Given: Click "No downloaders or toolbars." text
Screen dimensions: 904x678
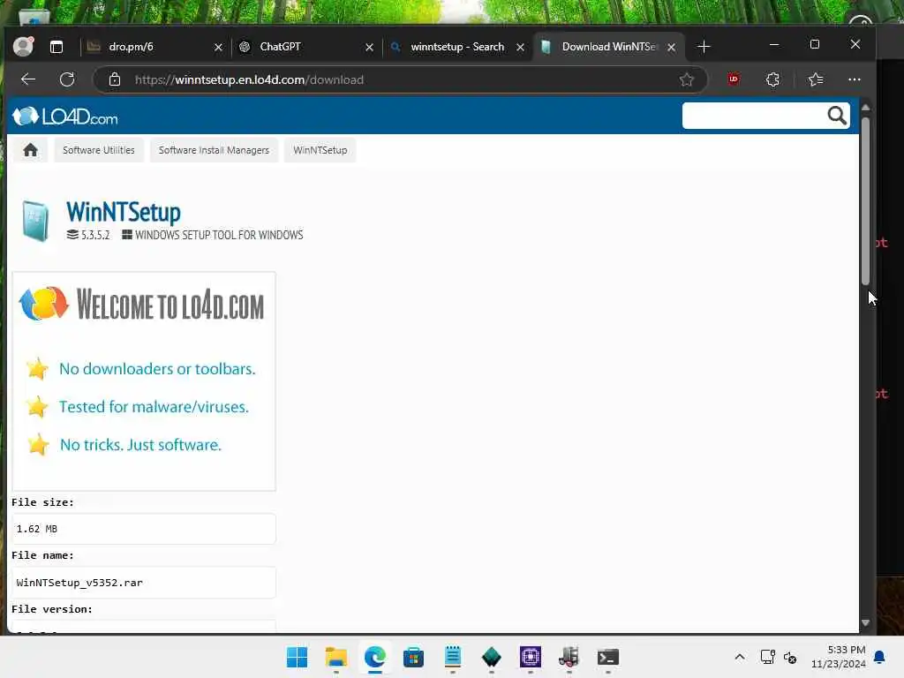Looking at the screenshot, I should (x=157, y=369).
